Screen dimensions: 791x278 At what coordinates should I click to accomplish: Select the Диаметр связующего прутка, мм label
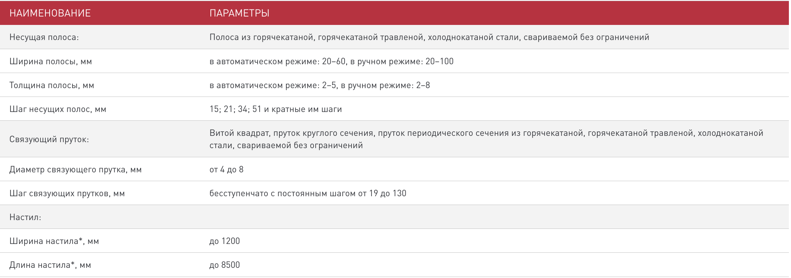75,170
